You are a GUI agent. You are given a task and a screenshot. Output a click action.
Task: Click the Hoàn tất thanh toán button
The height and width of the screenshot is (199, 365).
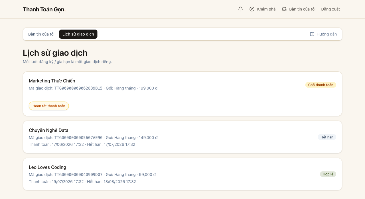[49, 106]
